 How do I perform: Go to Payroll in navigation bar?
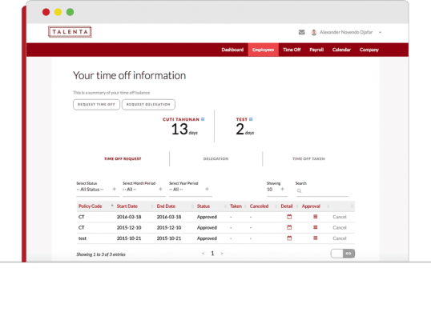pos(316,50)
